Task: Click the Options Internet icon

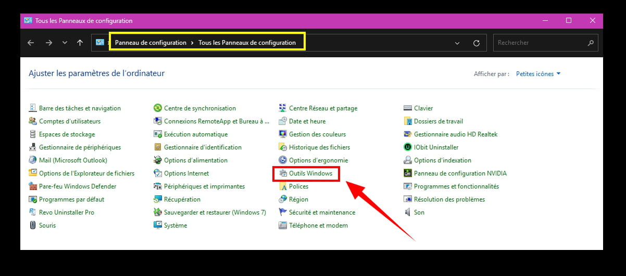Action: (x=158, y=173)
